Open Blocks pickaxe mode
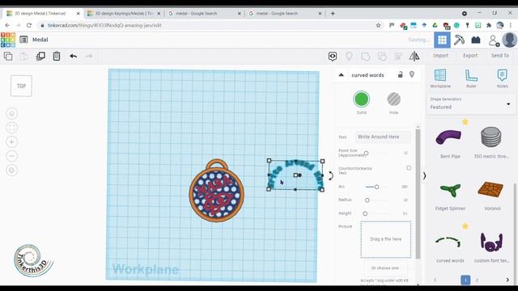The image size is (518, 291). 459,40
